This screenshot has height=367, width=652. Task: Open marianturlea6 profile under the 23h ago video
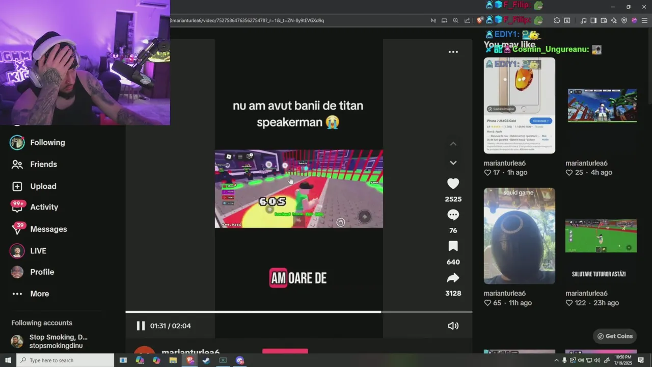tap(586, 293)
